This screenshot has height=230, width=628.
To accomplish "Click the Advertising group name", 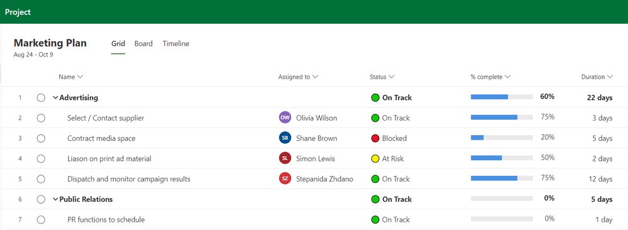I will click(79, 97).
